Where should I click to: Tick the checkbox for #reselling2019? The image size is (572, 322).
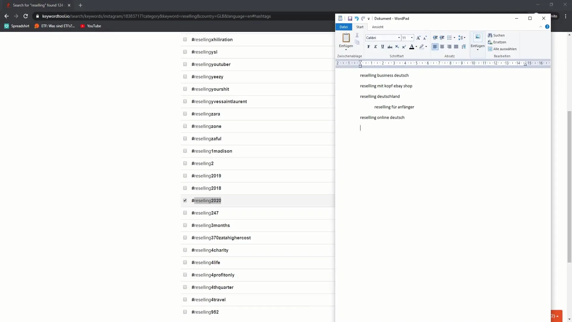[x=185, y=176]
